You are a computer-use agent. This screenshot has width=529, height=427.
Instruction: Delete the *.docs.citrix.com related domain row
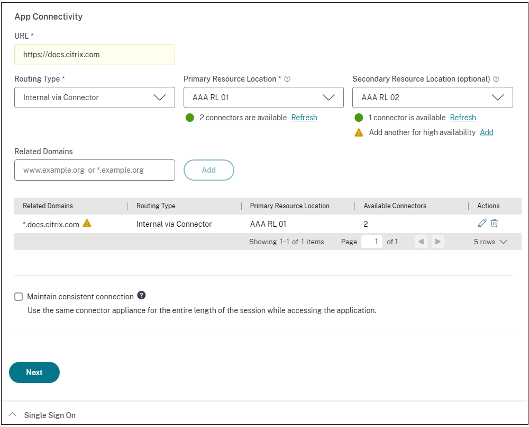tap(494, 224)
